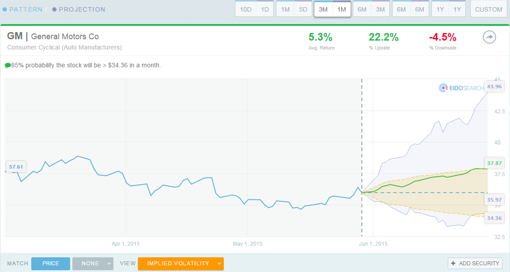
Task: Click the 43.96 upper price label
Action: pyautogui.click(x=494, y=87)
